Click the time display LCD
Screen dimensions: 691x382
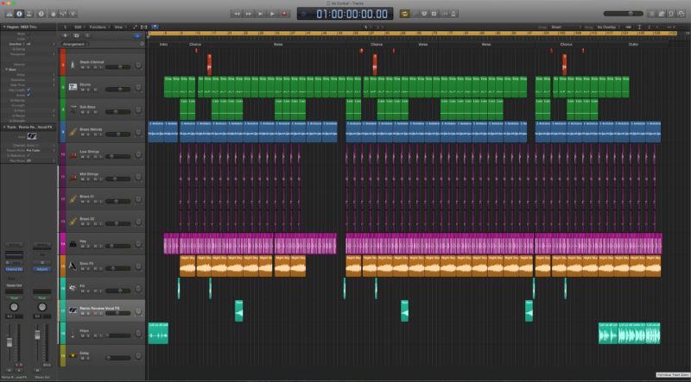345,14
